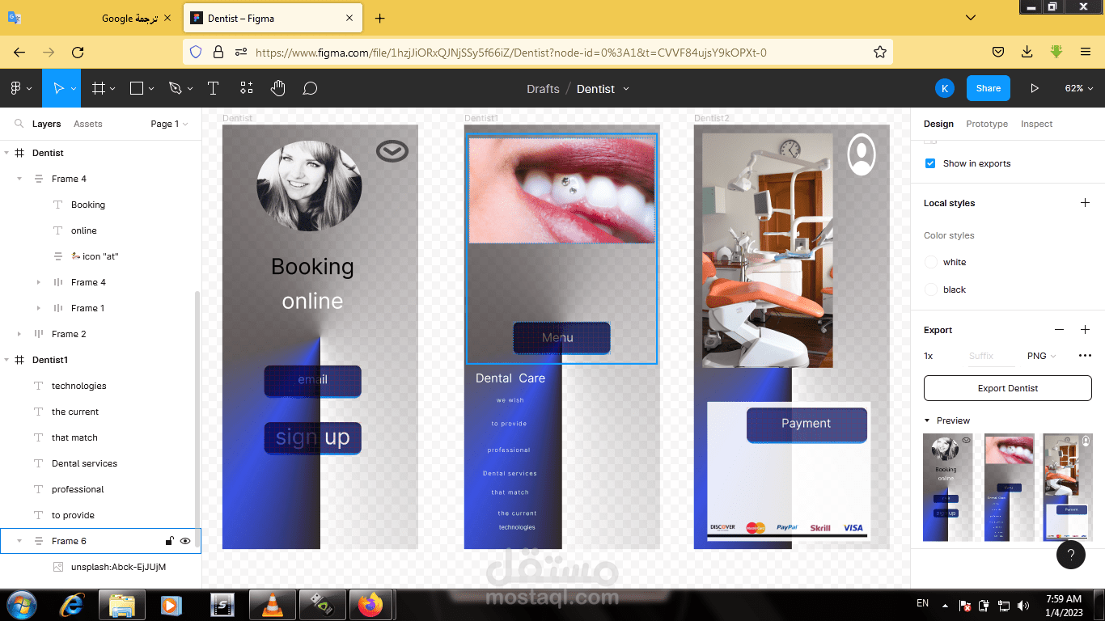The height and width of the screenshot is (621, 1105).
Task: Open VLC from the taskbar
Action: pos(271,604)
